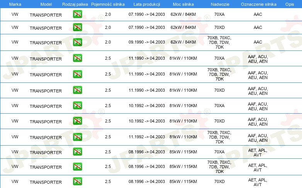Click AAC engine code in the 07.1990 70XA row
Image resolution: width=302 pixels, height=188 pixels.
coord(258,14)
